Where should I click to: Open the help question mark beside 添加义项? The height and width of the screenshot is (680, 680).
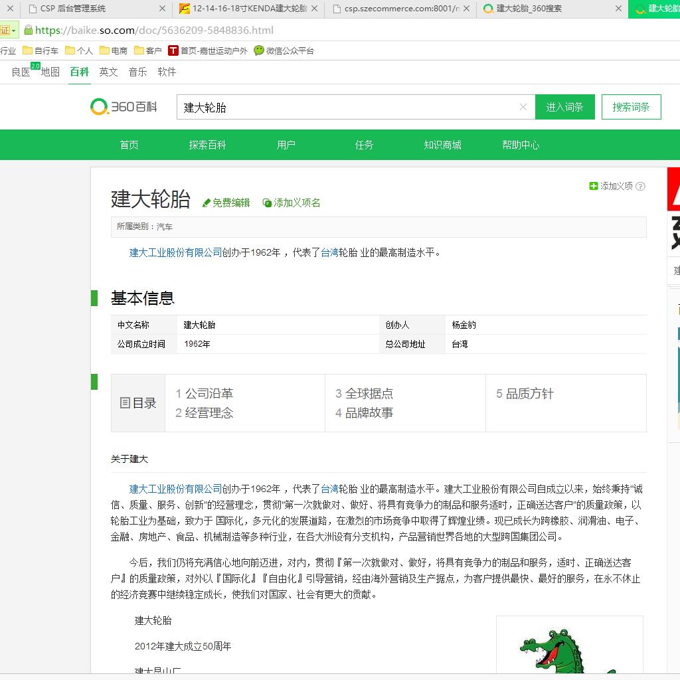point(641,187)
